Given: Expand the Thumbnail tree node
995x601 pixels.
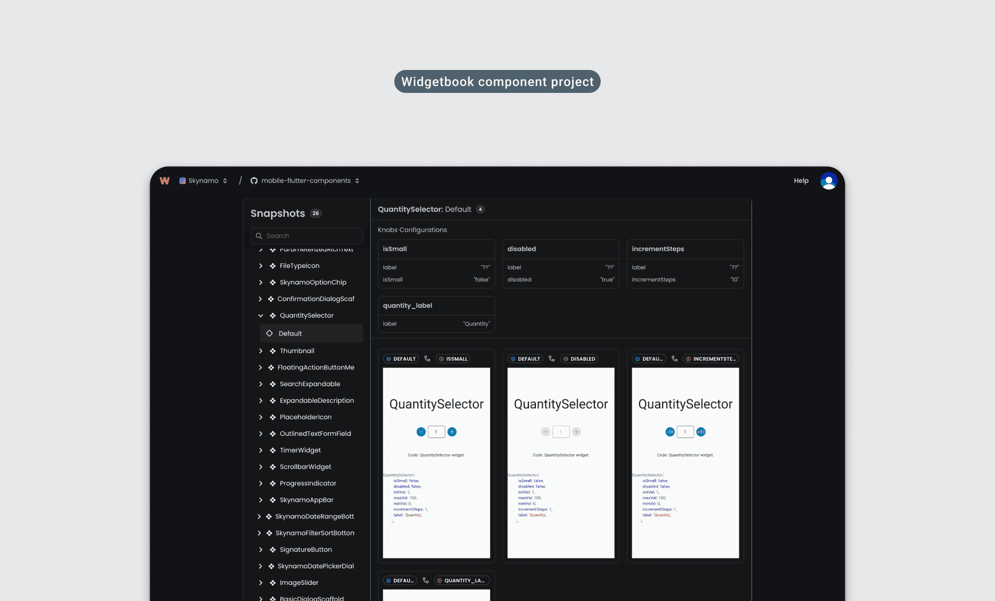Looking at the screenshot, I should click(260, 351).
